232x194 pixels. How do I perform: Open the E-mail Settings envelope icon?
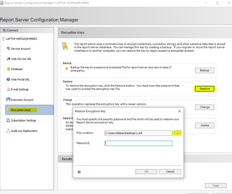coord(8,89)
